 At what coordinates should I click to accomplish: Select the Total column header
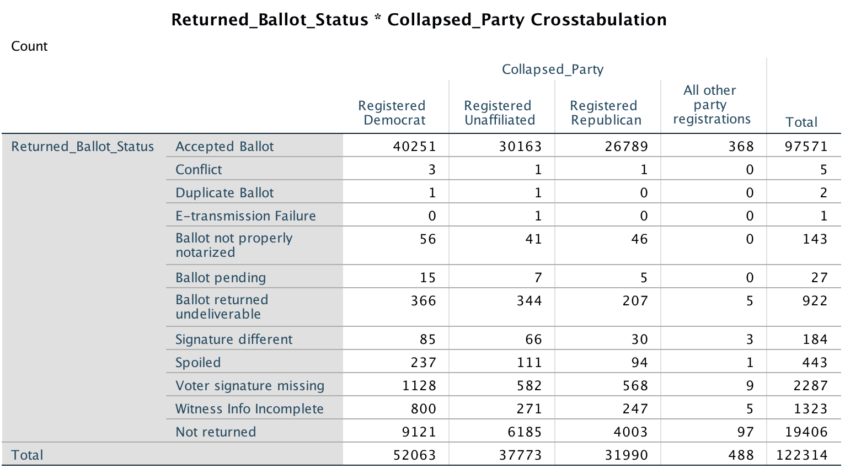tap(801, 122)
